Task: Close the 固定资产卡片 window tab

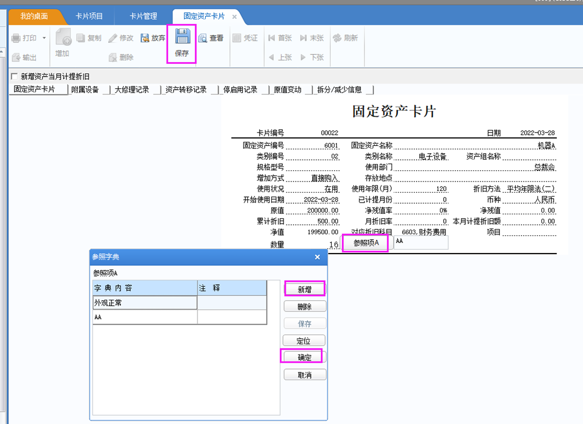Action: point(234,17)
